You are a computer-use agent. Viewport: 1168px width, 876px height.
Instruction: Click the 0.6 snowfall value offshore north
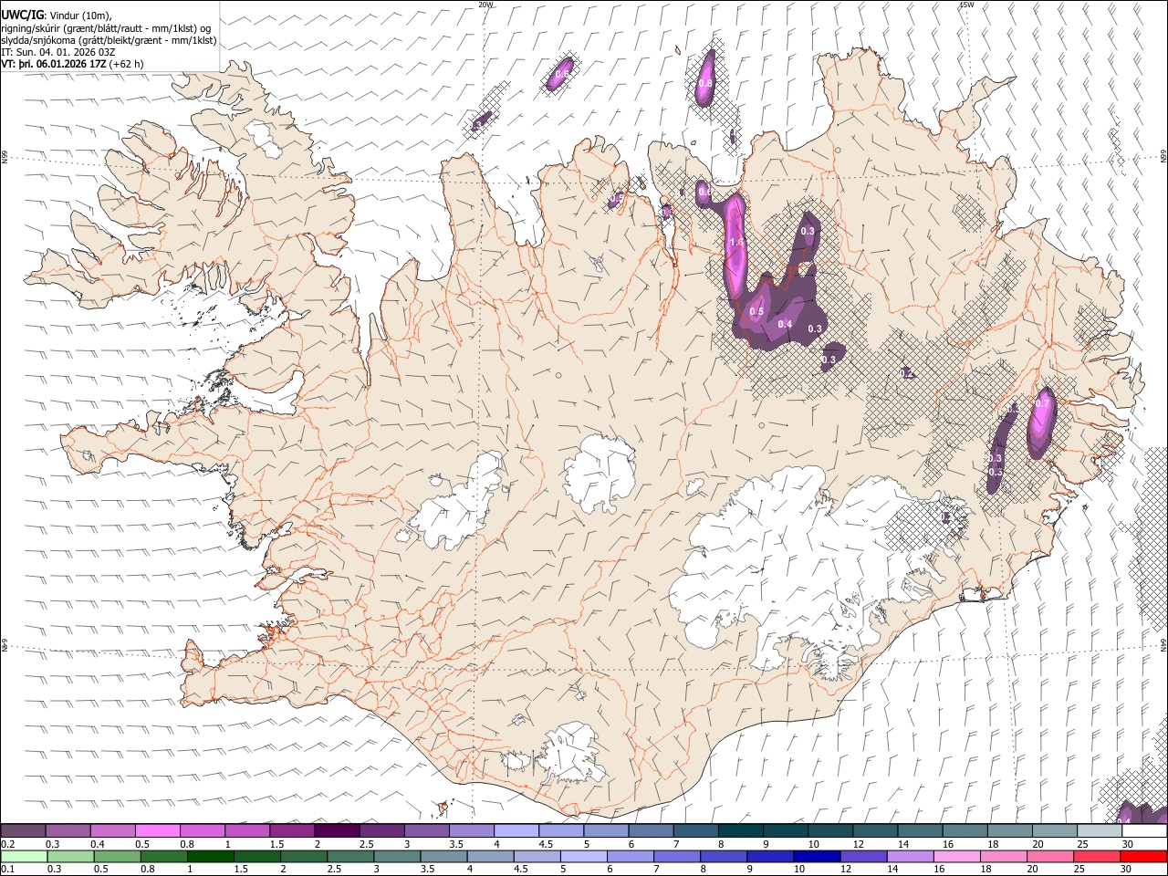[562, 73]
